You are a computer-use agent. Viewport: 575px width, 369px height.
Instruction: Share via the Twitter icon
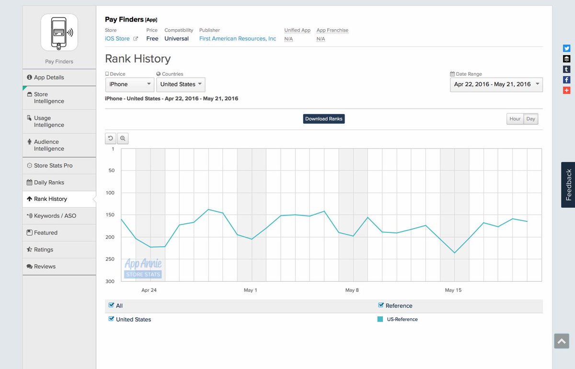[566, 48]
